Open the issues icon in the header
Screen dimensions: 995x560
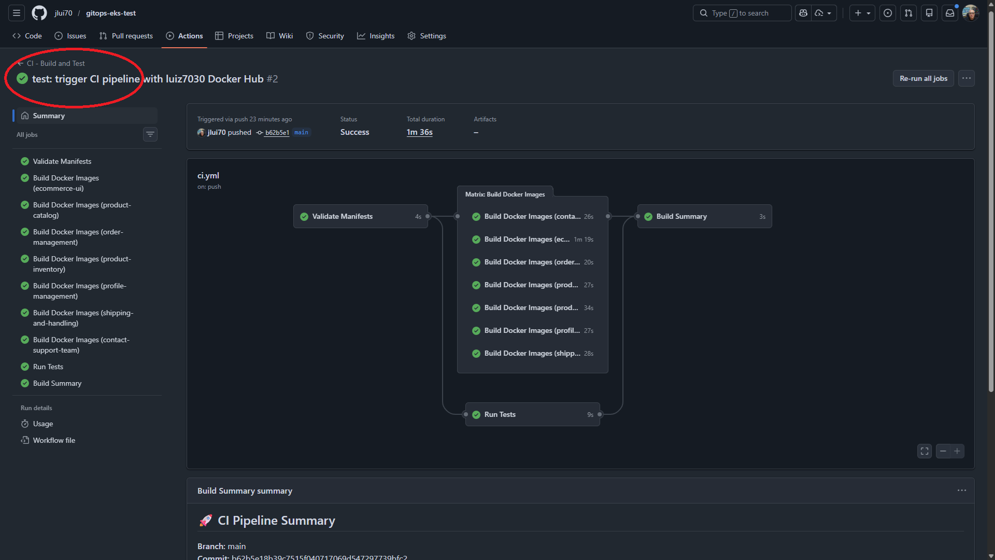point(888,13)
